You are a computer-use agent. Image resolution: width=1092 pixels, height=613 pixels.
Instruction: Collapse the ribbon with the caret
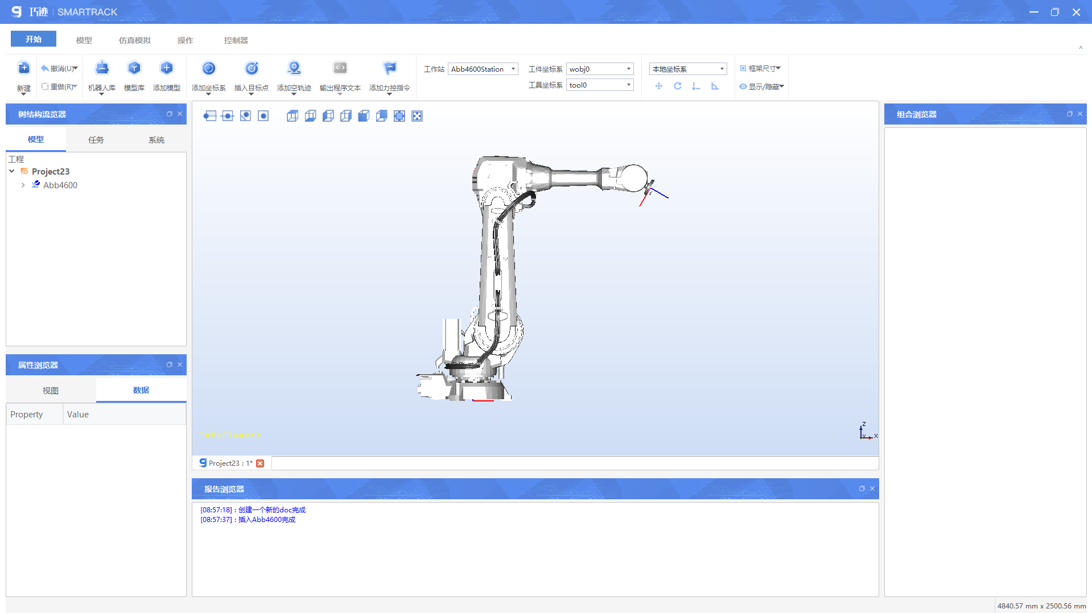click(1081, 48)
